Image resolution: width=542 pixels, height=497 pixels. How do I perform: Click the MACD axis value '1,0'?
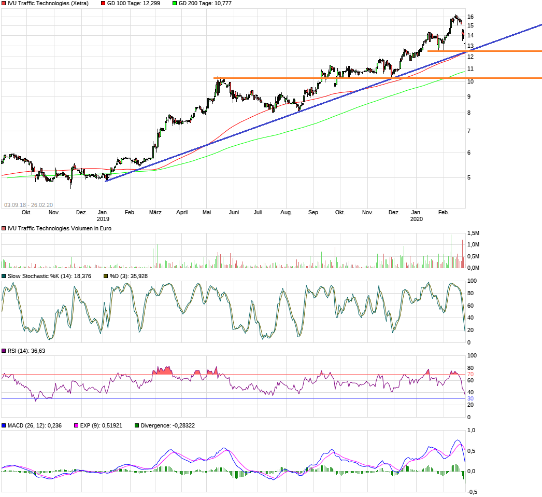(471, 430)
